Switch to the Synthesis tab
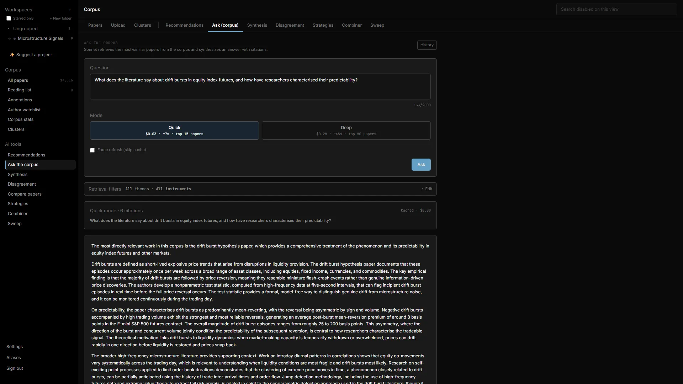This screenshot has width=683, height=384. click(x=257, y=25)
